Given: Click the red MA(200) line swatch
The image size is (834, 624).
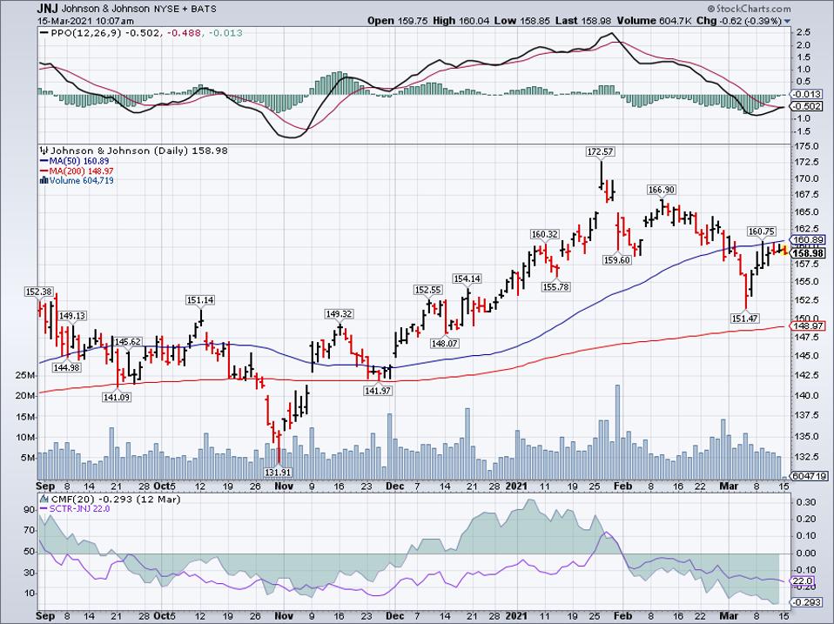Looking at the screenshot, I should pyautogui.click(x=44, y=171).
